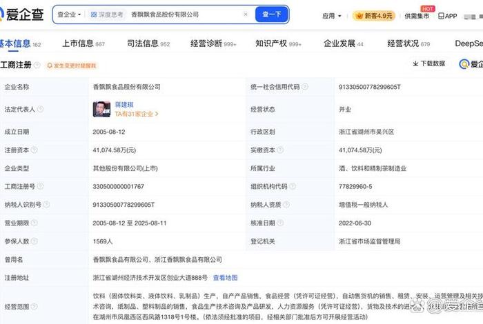483x324 pixels.
Task: Switch to the 司法信息 tab
Action: click(148, 43)
